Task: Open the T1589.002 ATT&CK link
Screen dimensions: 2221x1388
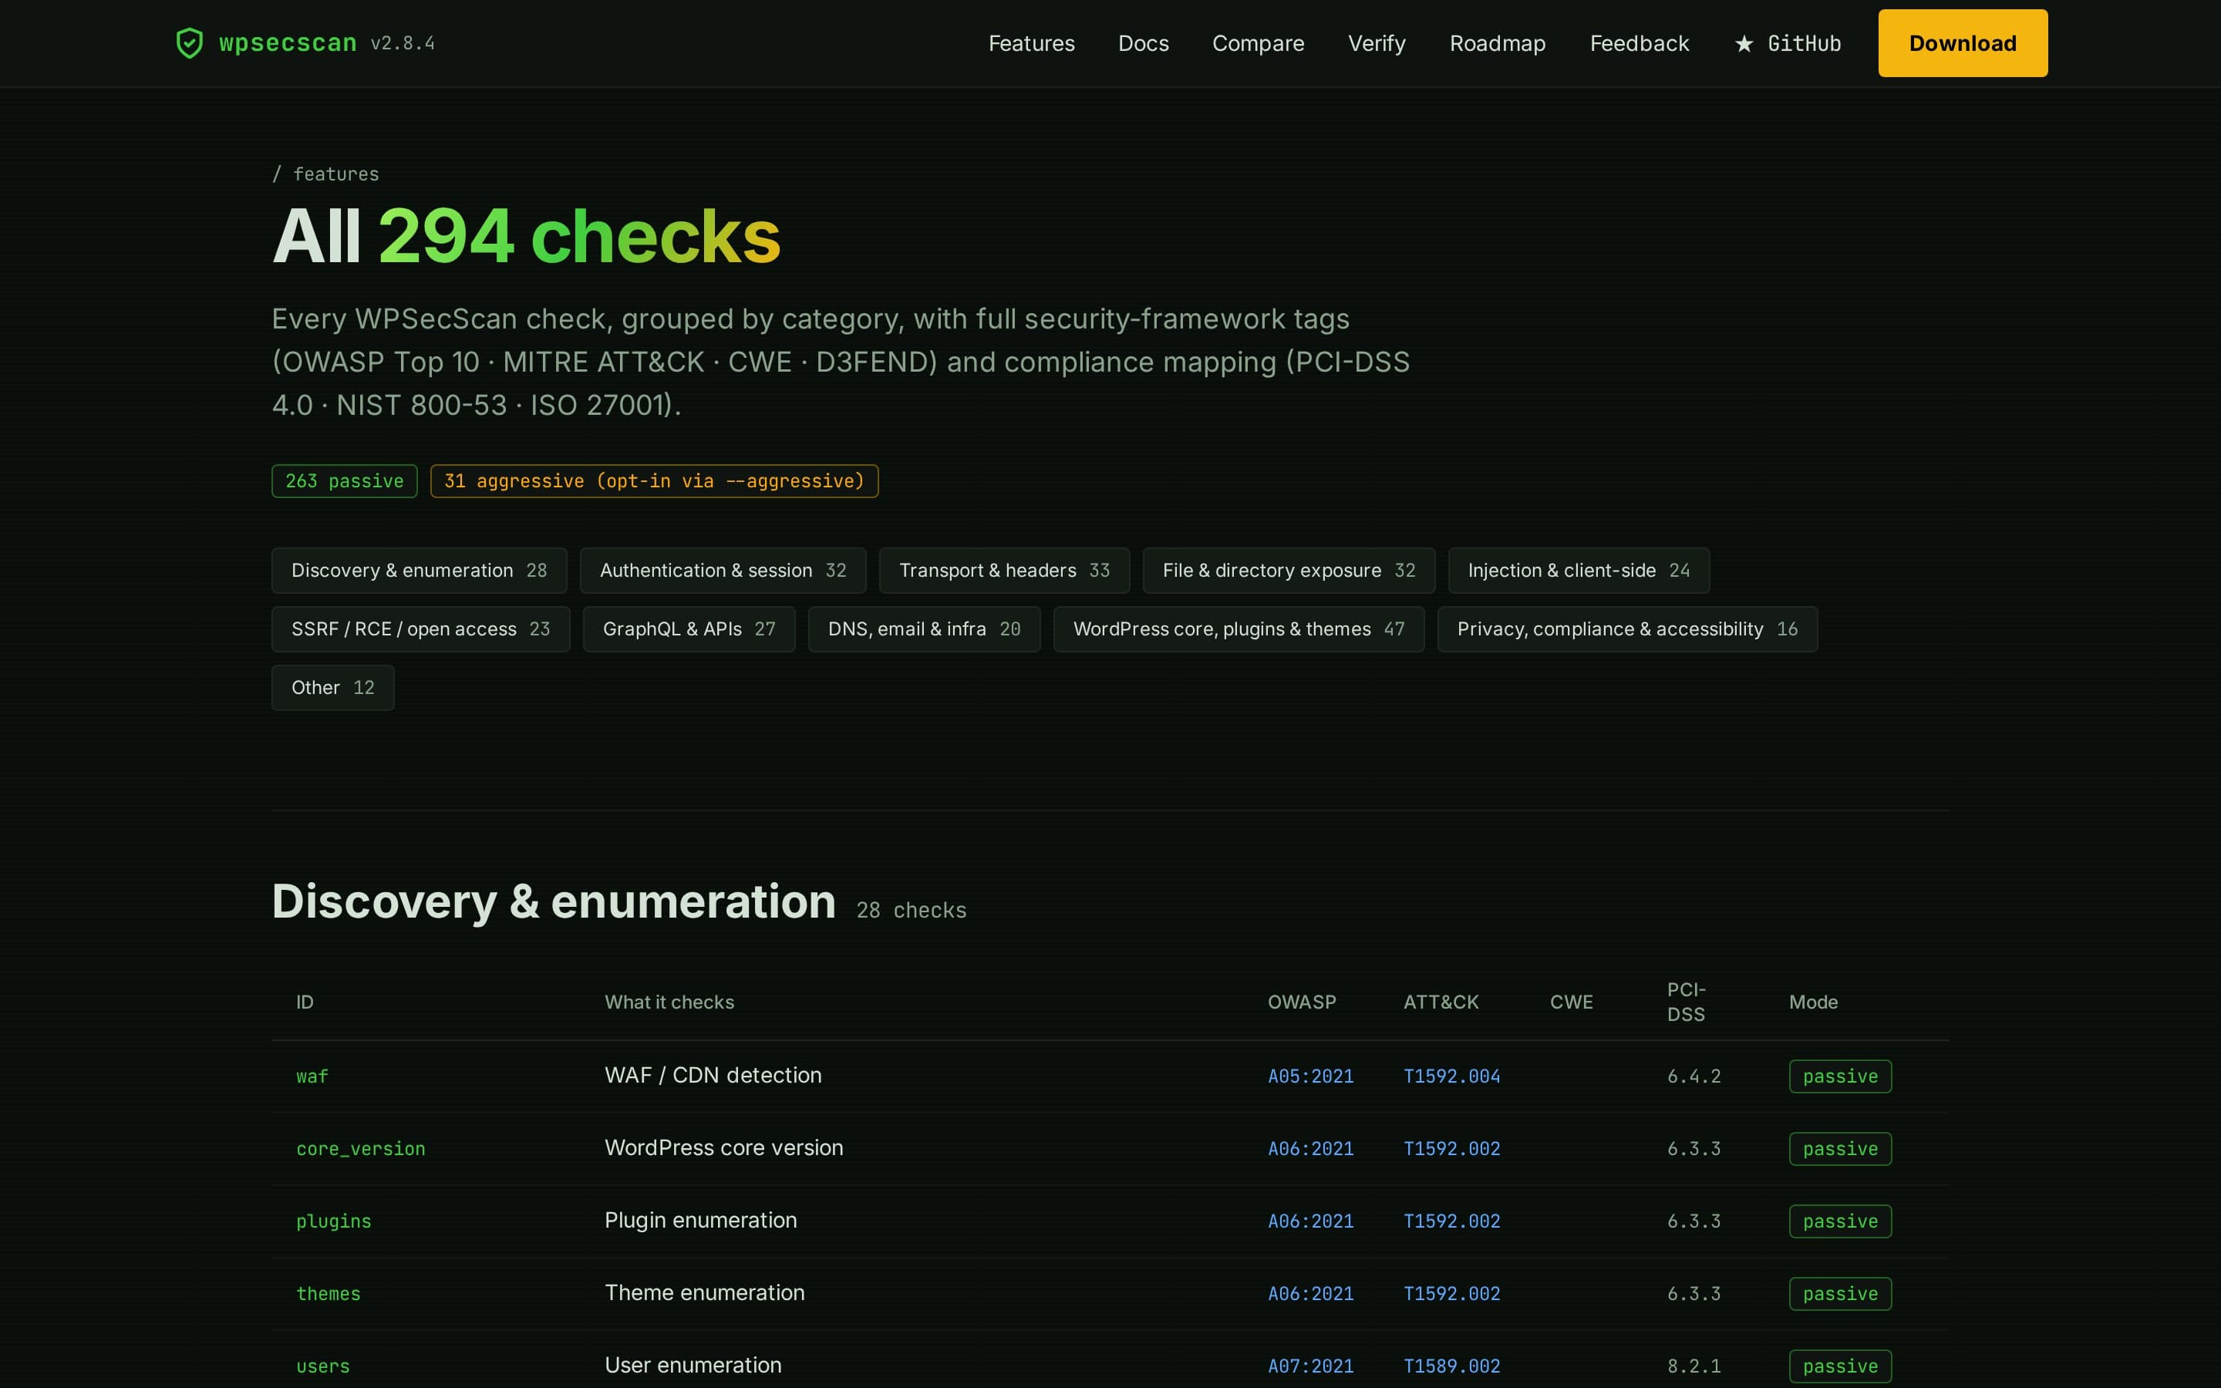Action: pyautogui.click(x=1452, y=1366)
